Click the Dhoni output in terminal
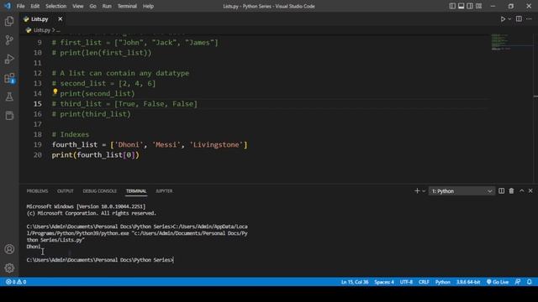538x302 pixels. click(x=34, y=247)
